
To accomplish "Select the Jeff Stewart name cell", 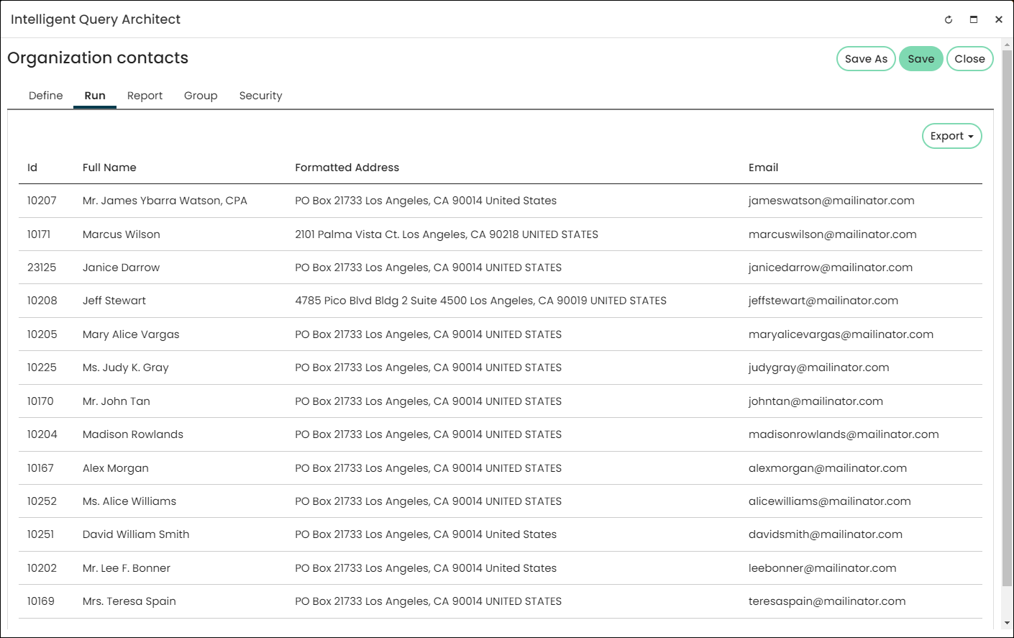I will click(114, 301).
